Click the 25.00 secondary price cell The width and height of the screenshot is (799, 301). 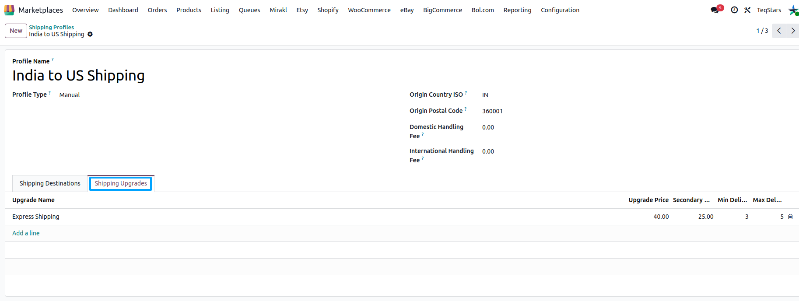pos(705,217)
